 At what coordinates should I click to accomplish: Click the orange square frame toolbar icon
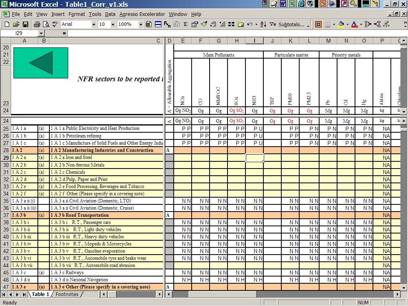point(318,24)
